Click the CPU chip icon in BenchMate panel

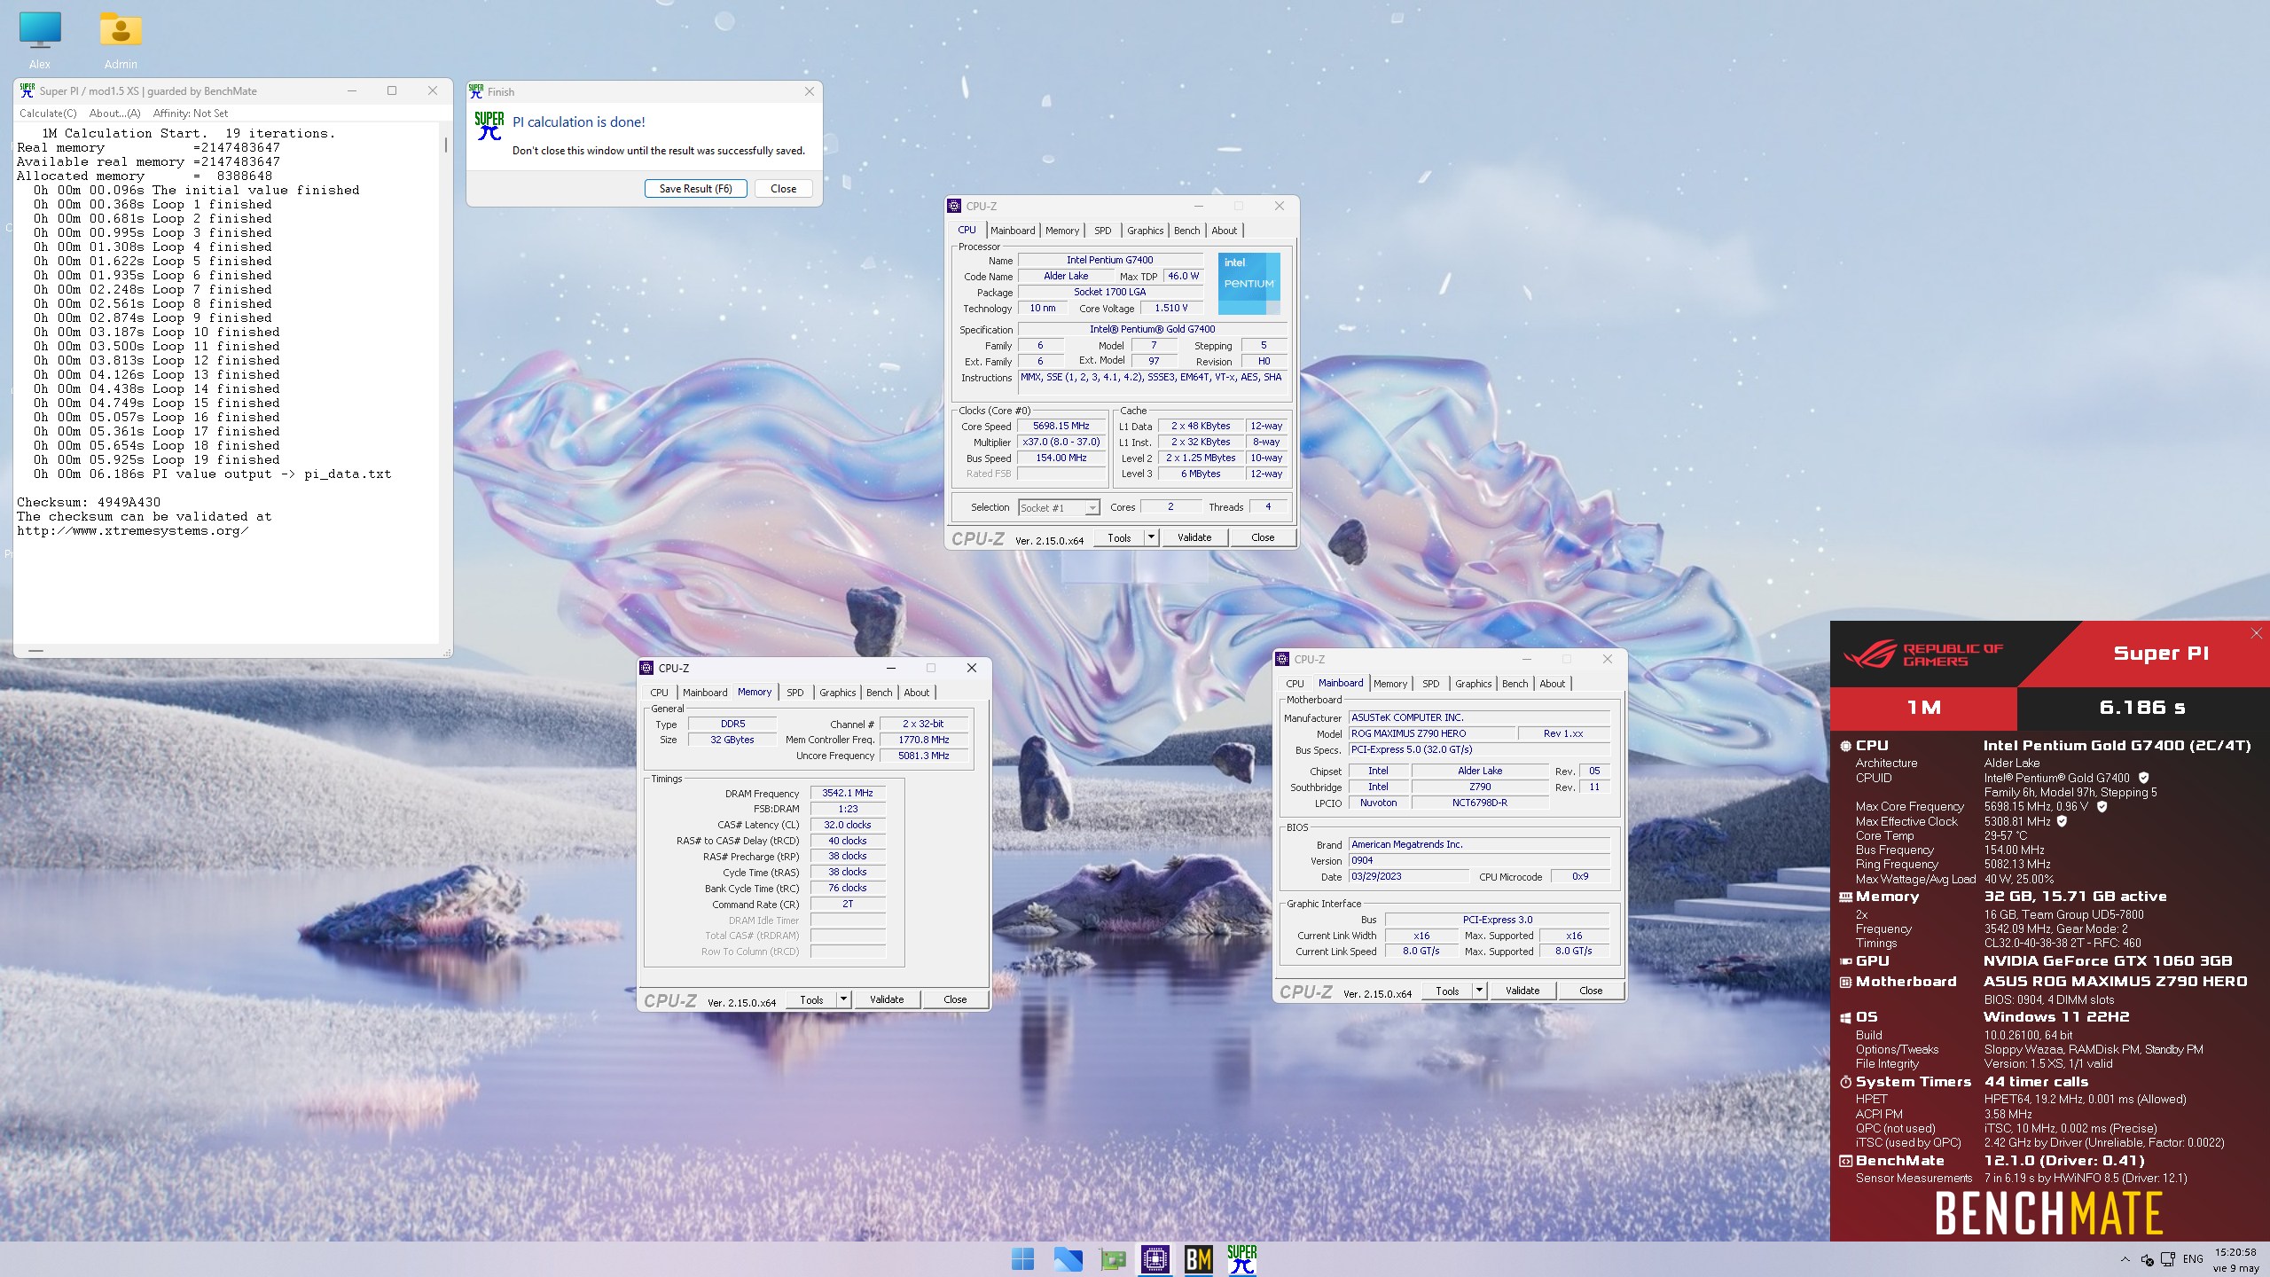pyautogui.click(x=1845, y=747)
